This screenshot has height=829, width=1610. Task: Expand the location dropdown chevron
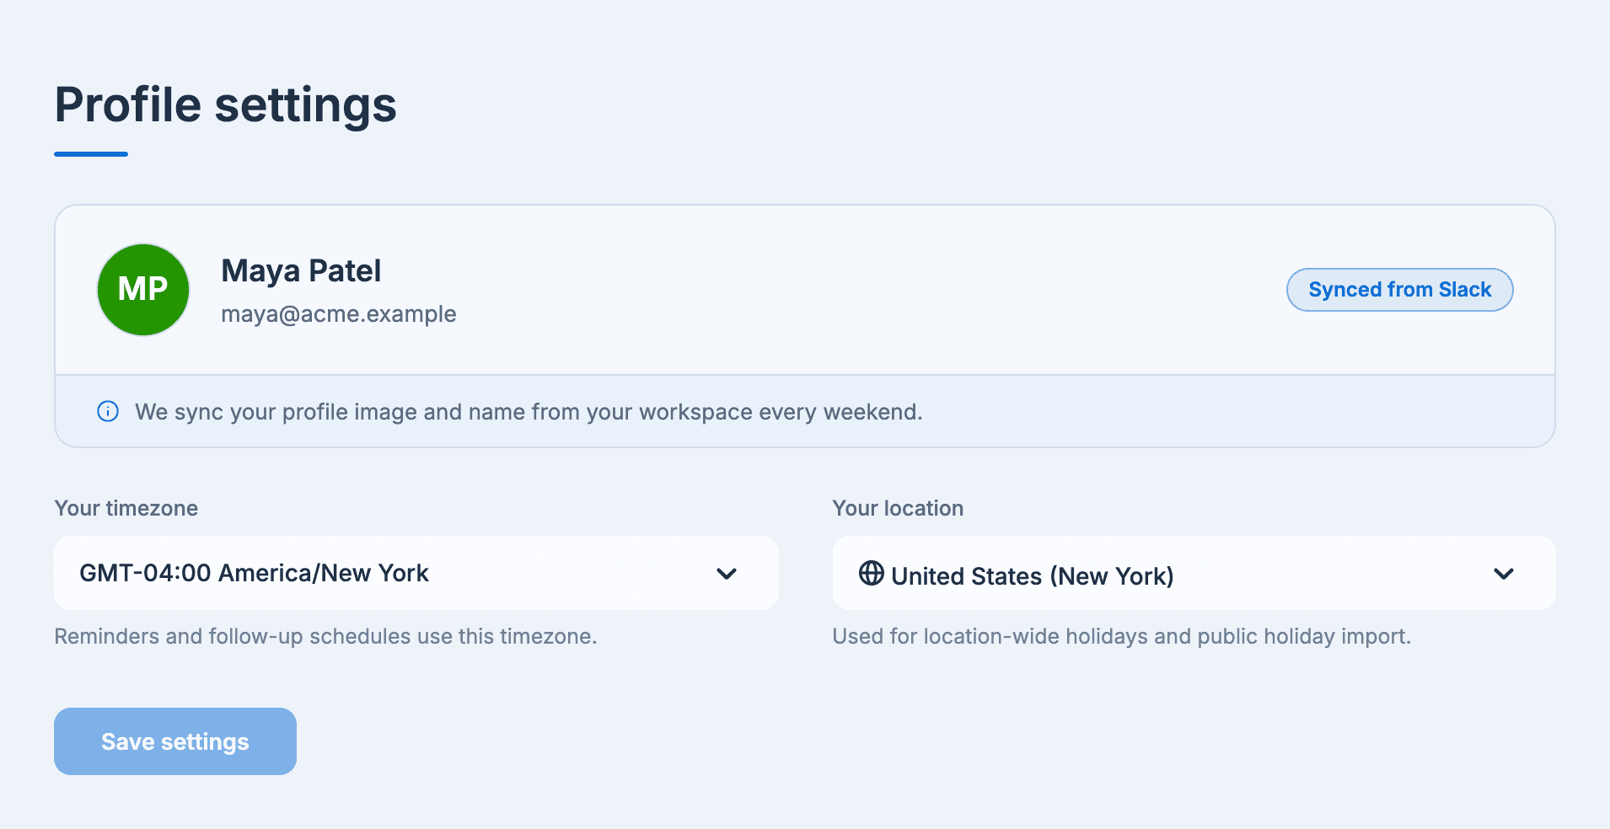pyautogui.click(x=1504, y=574)
